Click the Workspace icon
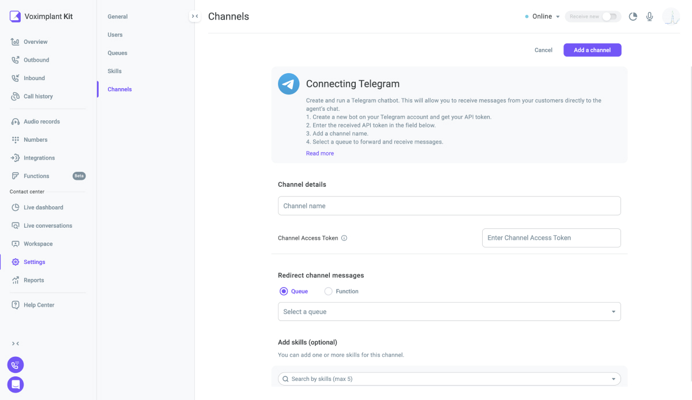The width and height of the screenshot is (692, 400). tap(16, 244)
